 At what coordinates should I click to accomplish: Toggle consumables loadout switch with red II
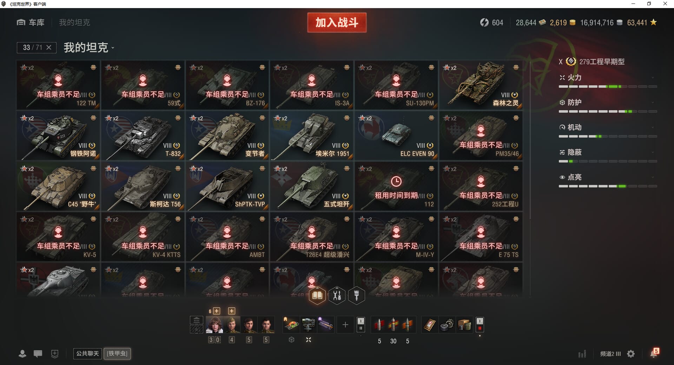[x=480, y=325]
